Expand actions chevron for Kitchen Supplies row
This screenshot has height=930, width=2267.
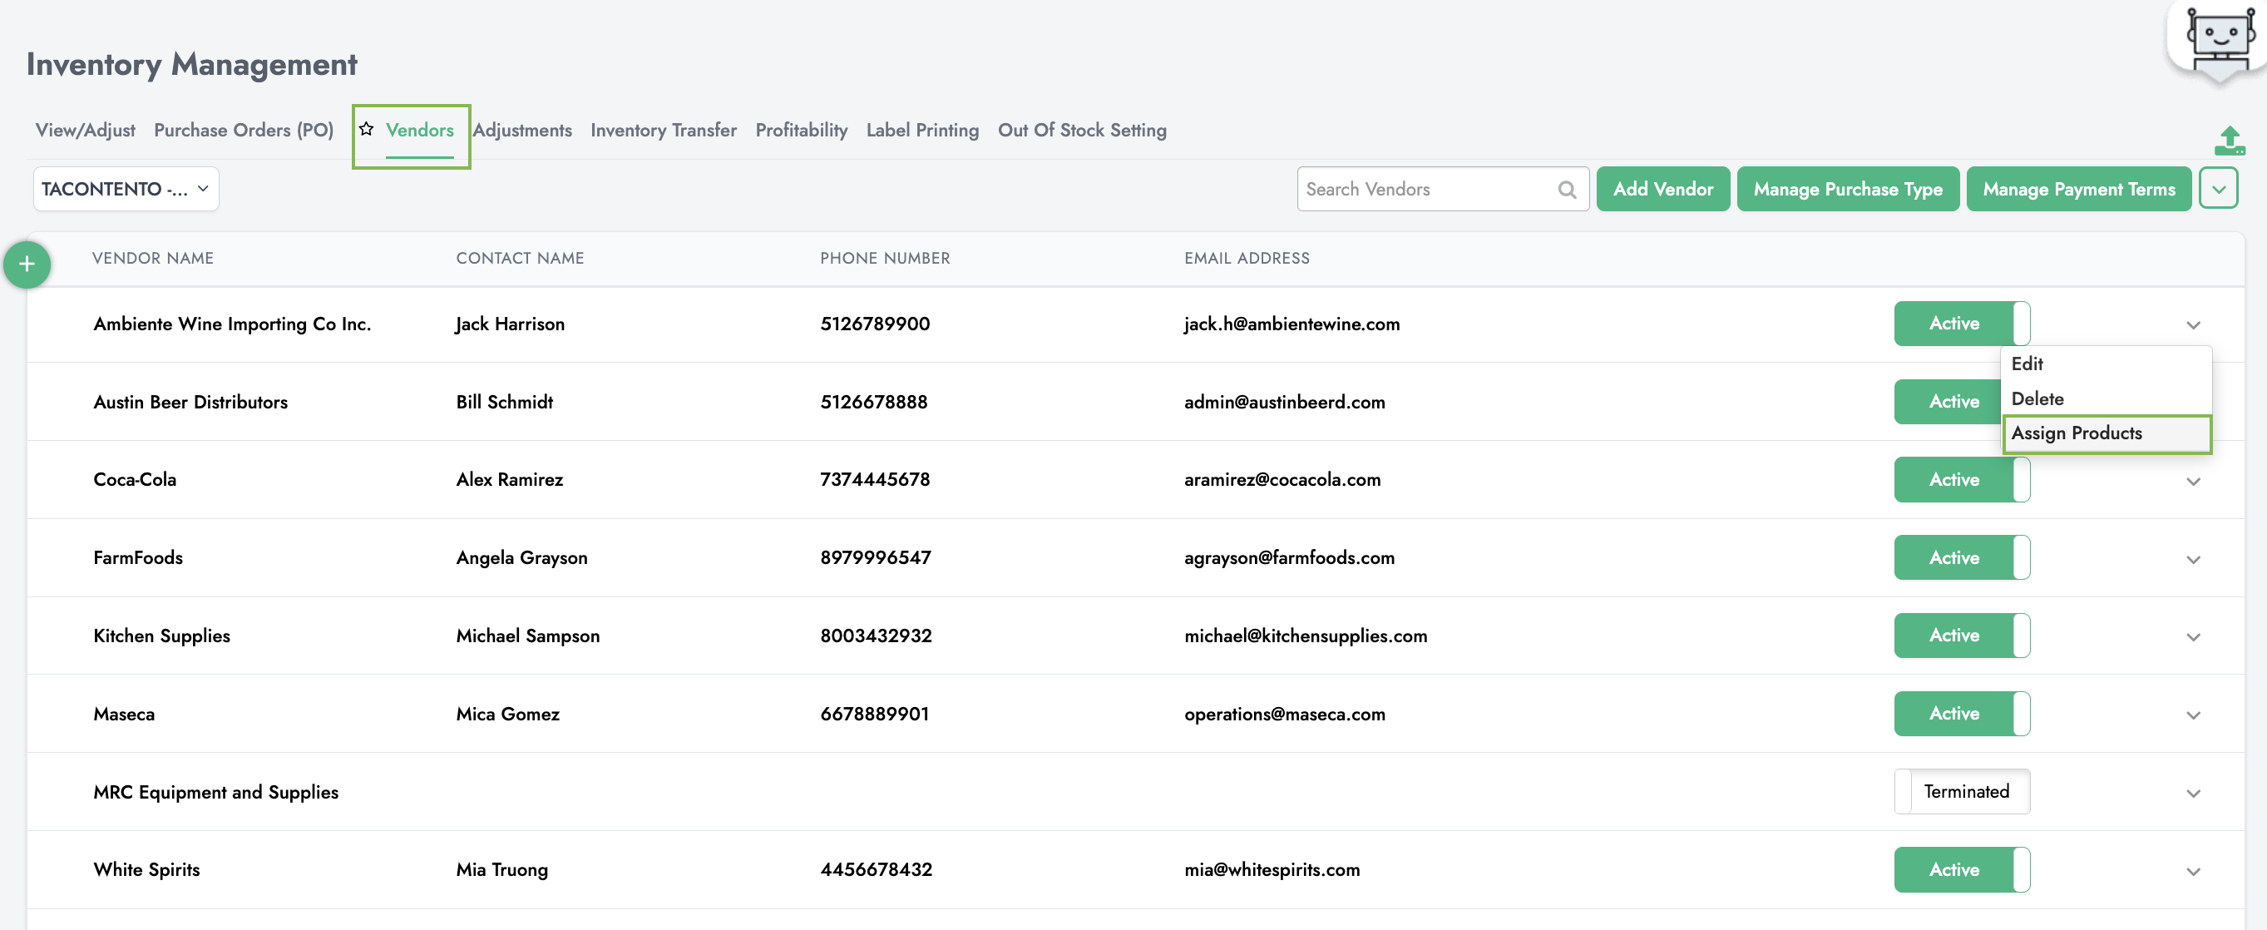(x=2193, y=636)
